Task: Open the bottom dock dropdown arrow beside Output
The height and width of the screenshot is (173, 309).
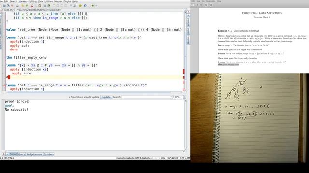Action: pos(7,154)
